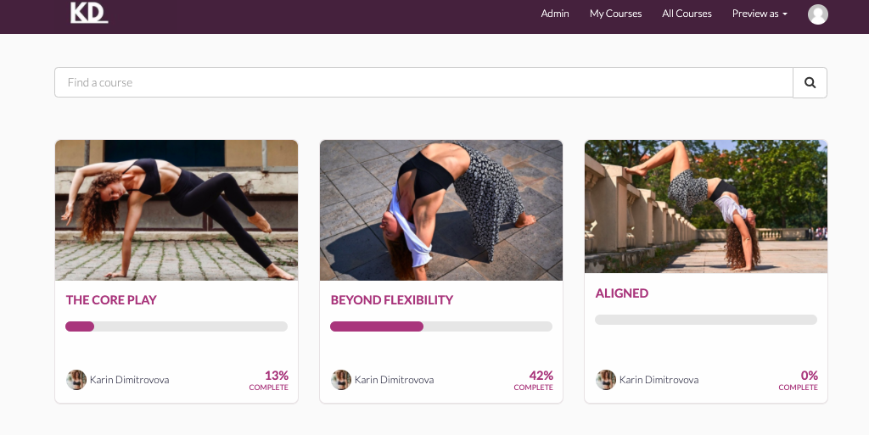Open ALIGNED course title

pyautogui.click(x=621, y=293)
